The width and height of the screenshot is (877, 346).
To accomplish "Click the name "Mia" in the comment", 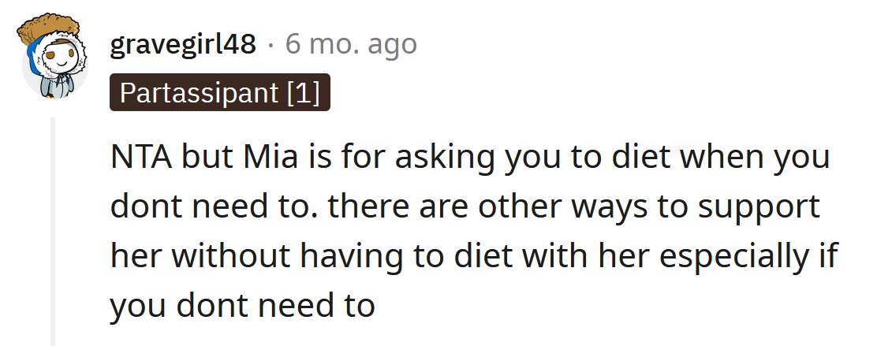I will (x=255, y=158).
